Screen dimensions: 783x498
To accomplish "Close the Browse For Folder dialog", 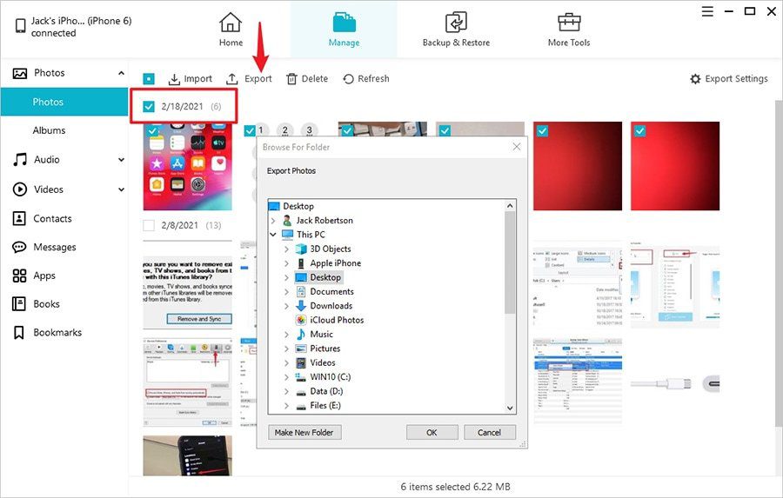I will click(516, 147).
